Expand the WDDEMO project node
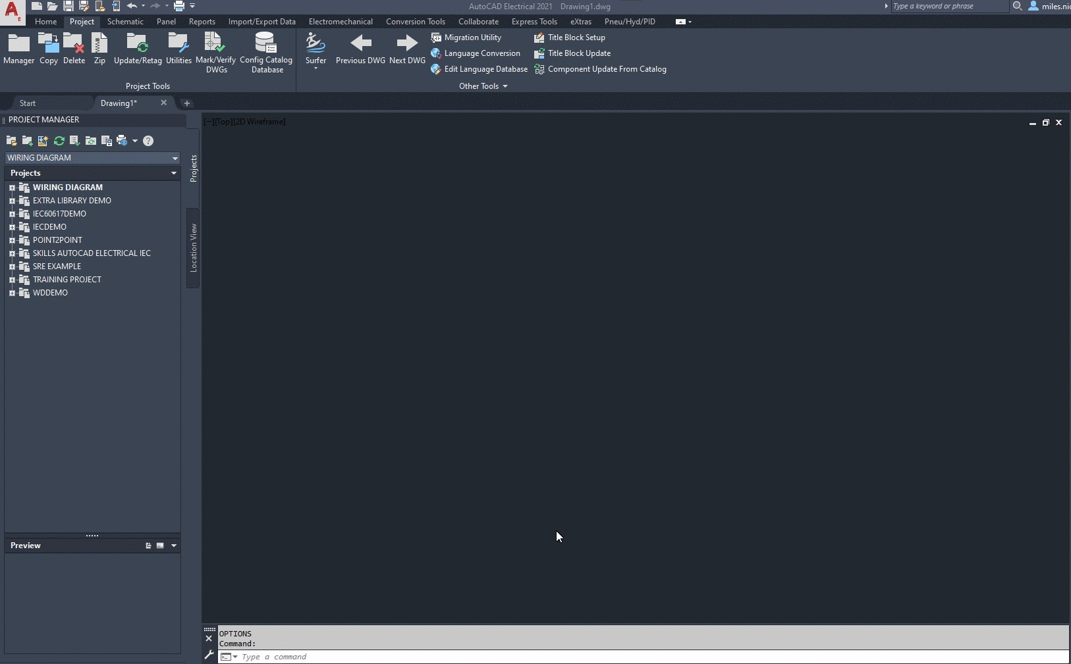Screen dimensions: 1071x664 pyautogui.click(x=12, y=293)
